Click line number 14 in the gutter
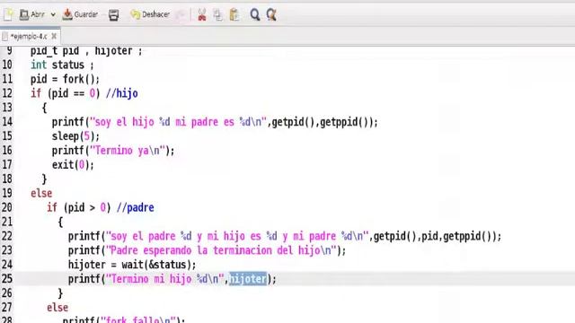 pyautogui.click(x=7, y=122)
